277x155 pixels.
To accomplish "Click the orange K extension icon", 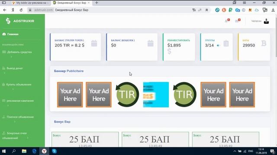I will pyautogui.click(x=224, y=10).
